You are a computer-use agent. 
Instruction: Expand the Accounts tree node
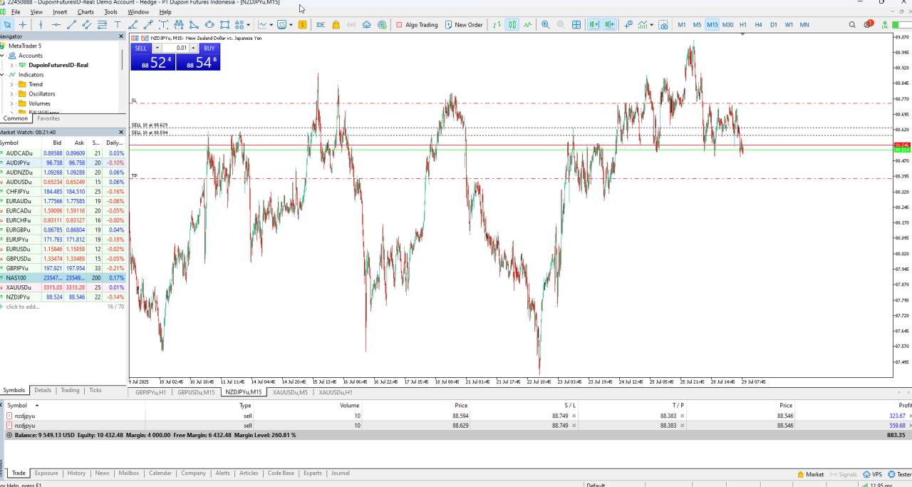coord(3,55)
